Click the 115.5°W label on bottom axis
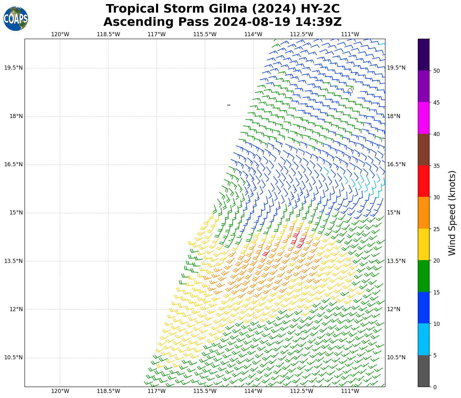The image size is (461, 398). (205, 391)
